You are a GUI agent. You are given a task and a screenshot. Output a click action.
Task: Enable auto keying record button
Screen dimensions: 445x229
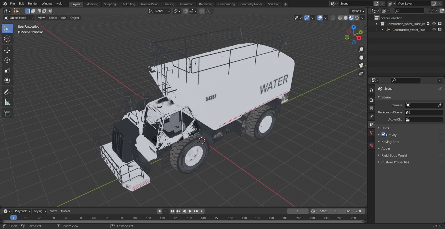[160, 211]
